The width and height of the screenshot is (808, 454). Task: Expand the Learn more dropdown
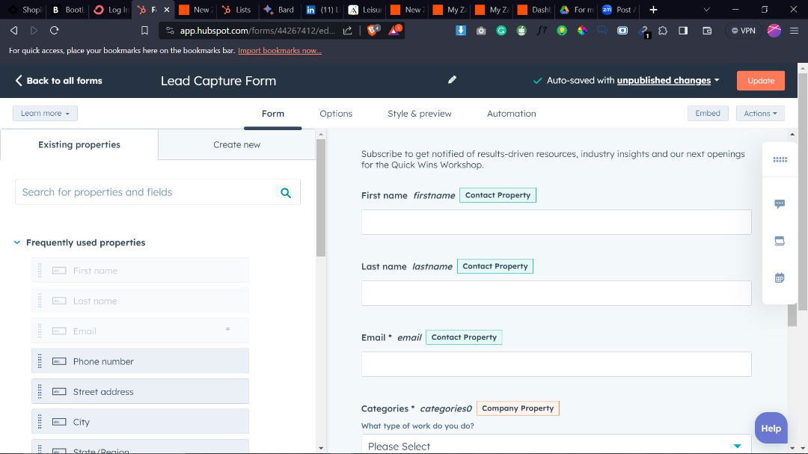(45, 114)
